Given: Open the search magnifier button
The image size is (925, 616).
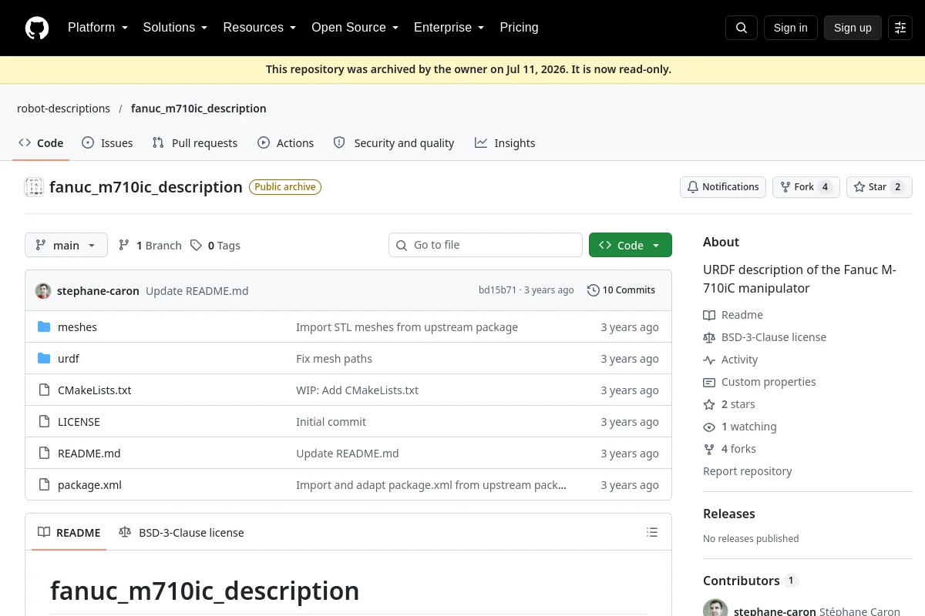Looking at the screenshot, I should pos(742,28).
